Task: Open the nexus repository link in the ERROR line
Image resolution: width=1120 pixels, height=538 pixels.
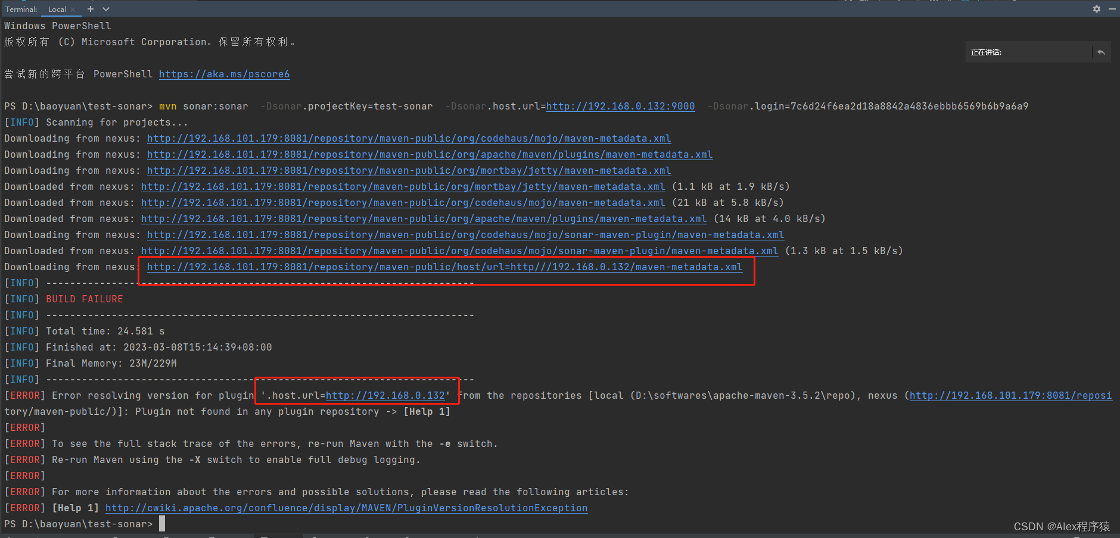Action: pos(1010,395)
